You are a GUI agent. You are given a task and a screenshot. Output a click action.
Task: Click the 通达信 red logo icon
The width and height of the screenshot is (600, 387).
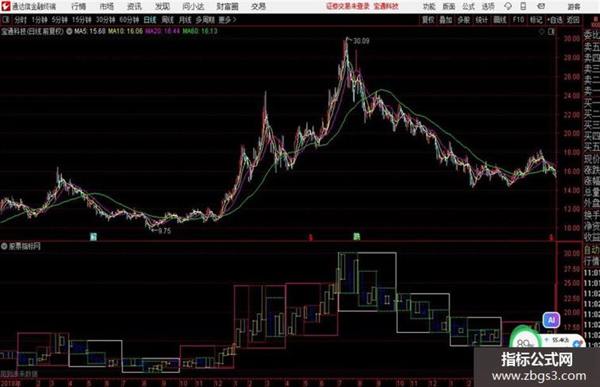(6, 6)
